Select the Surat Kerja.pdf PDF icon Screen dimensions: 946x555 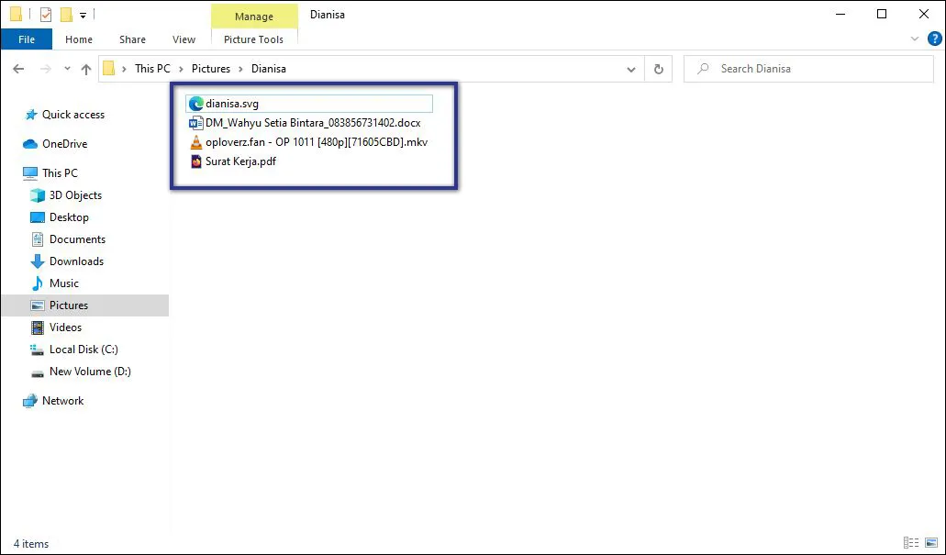tap(195, 161)
